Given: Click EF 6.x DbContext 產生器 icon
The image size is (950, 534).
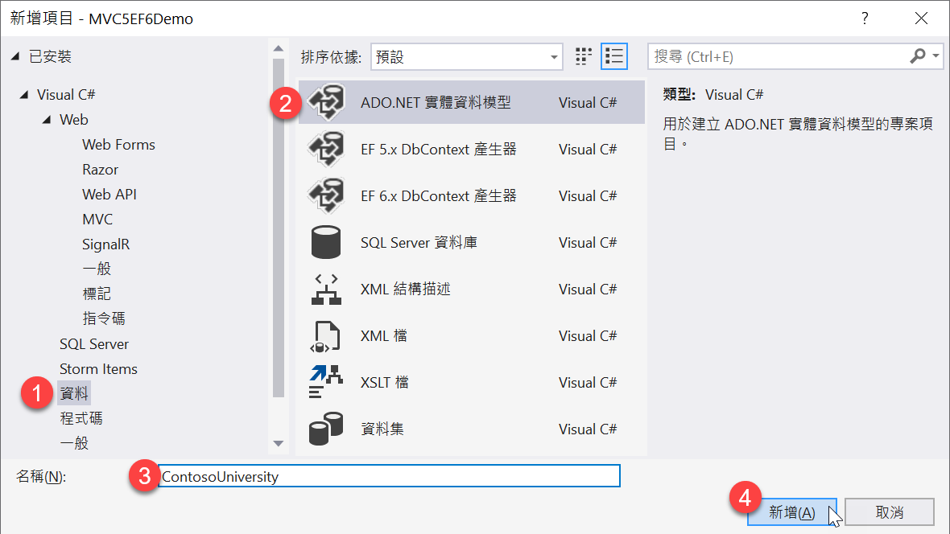Looking at the screenshot, I should (327, 195).
